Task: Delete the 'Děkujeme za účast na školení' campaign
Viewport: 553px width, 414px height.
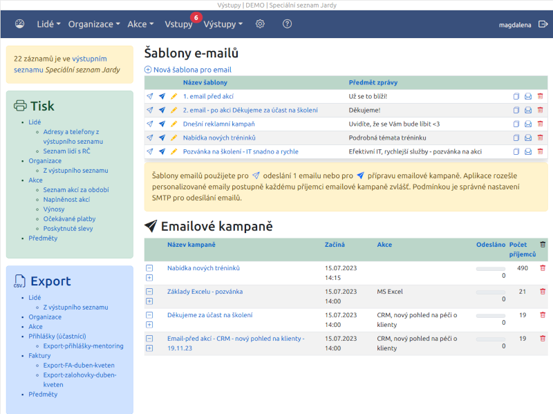Action: coord(543,315)
